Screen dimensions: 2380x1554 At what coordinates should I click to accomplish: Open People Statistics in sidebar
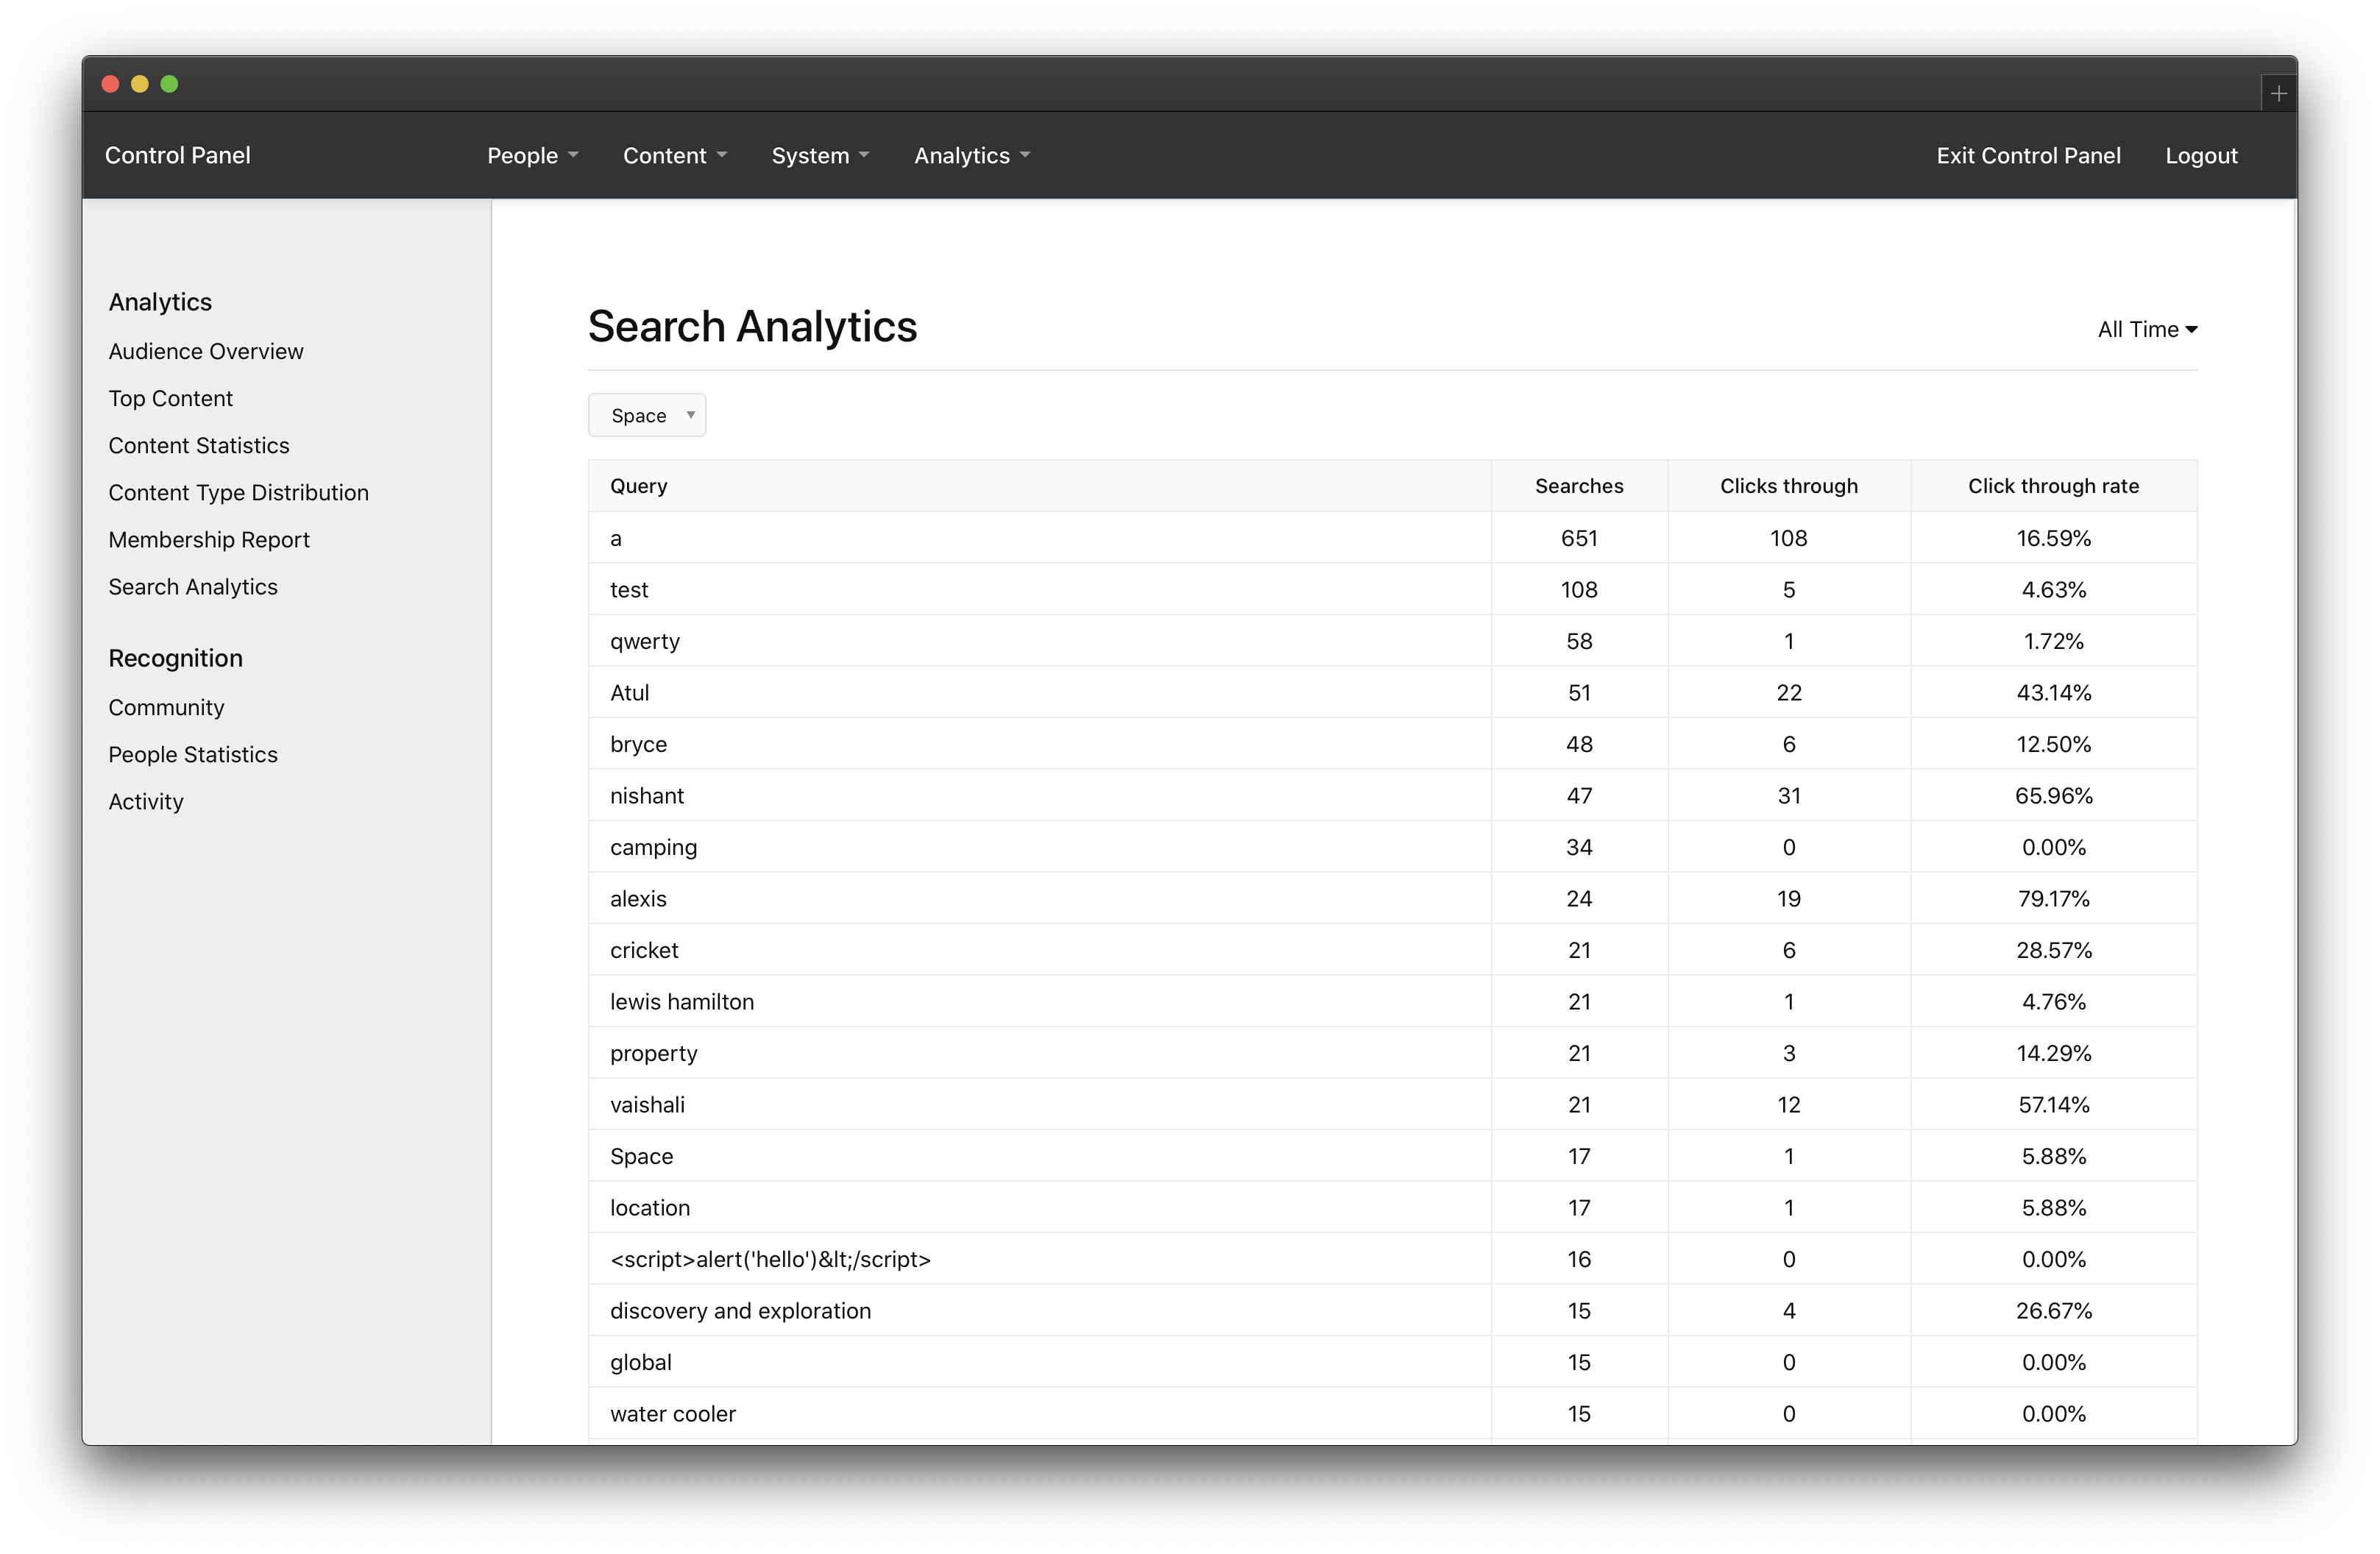click(x=193, y=754)
